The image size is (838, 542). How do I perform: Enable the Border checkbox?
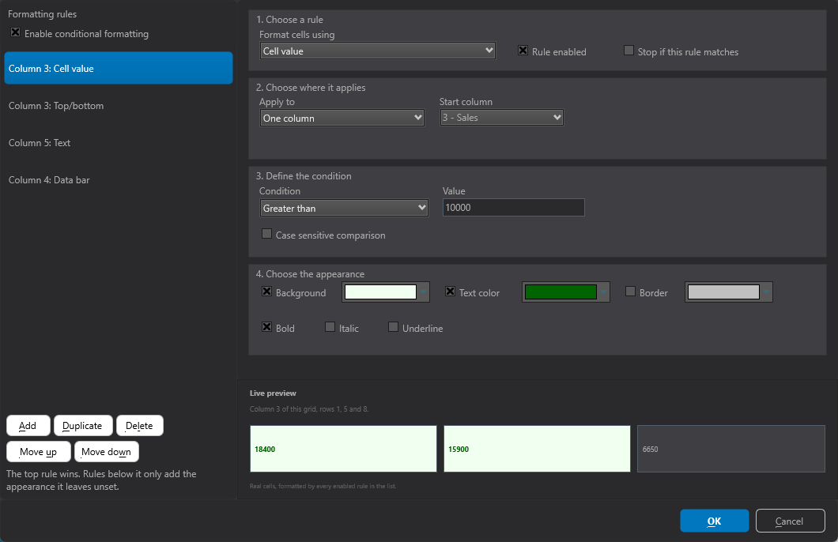630,292
